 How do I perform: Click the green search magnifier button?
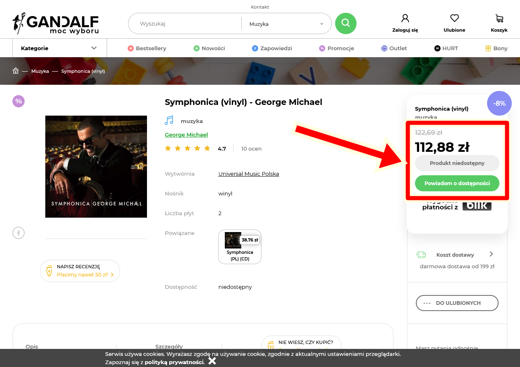(345, 23)
